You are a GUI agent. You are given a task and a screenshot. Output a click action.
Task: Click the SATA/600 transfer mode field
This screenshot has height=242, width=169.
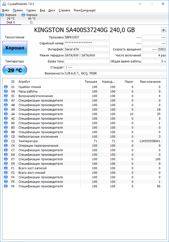(87, 55)
